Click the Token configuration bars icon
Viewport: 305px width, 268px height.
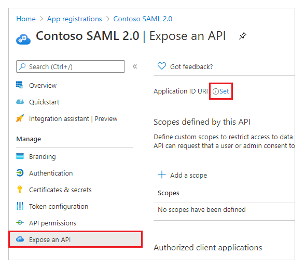point(20,206)
